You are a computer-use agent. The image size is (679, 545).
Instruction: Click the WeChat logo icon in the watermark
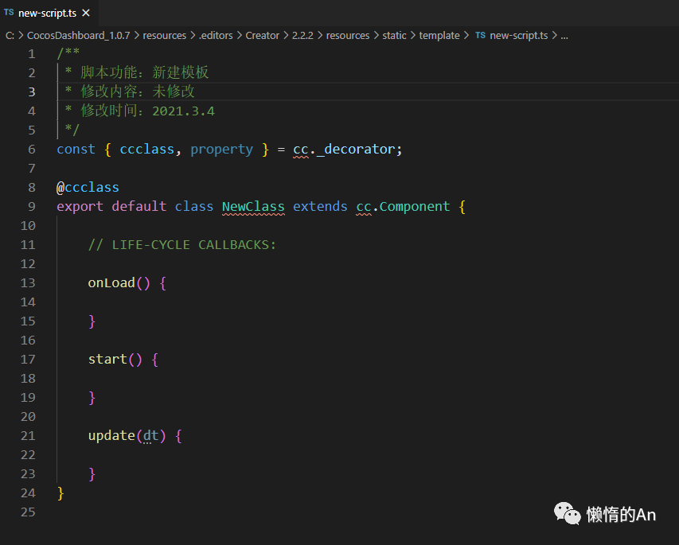coord(568,513)
